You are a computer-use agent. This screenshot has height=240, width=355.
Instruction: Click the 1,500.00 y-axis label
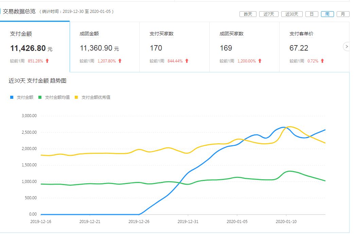pyautogui.click(x=29, y=165)
